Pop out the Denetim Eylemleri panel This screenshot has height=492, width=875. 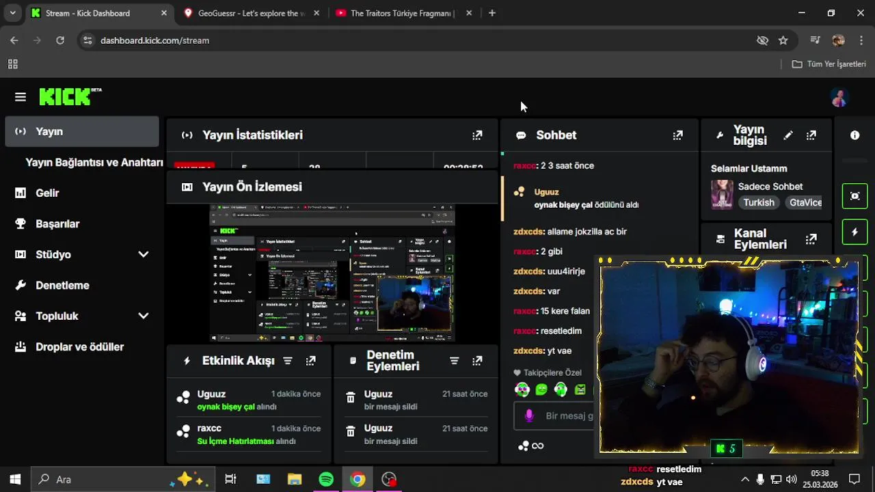pyautogui.click(x=477, y=361)
